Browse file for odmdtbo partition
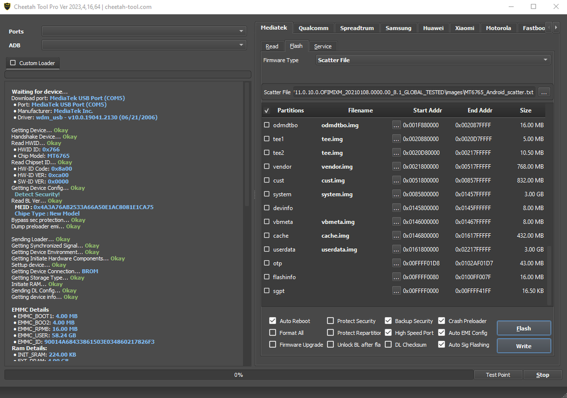 coord(396,125)
